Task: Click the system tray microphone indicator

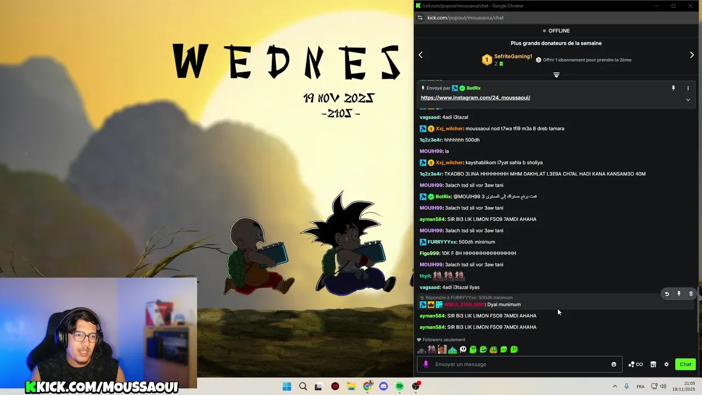Action: 627,386
